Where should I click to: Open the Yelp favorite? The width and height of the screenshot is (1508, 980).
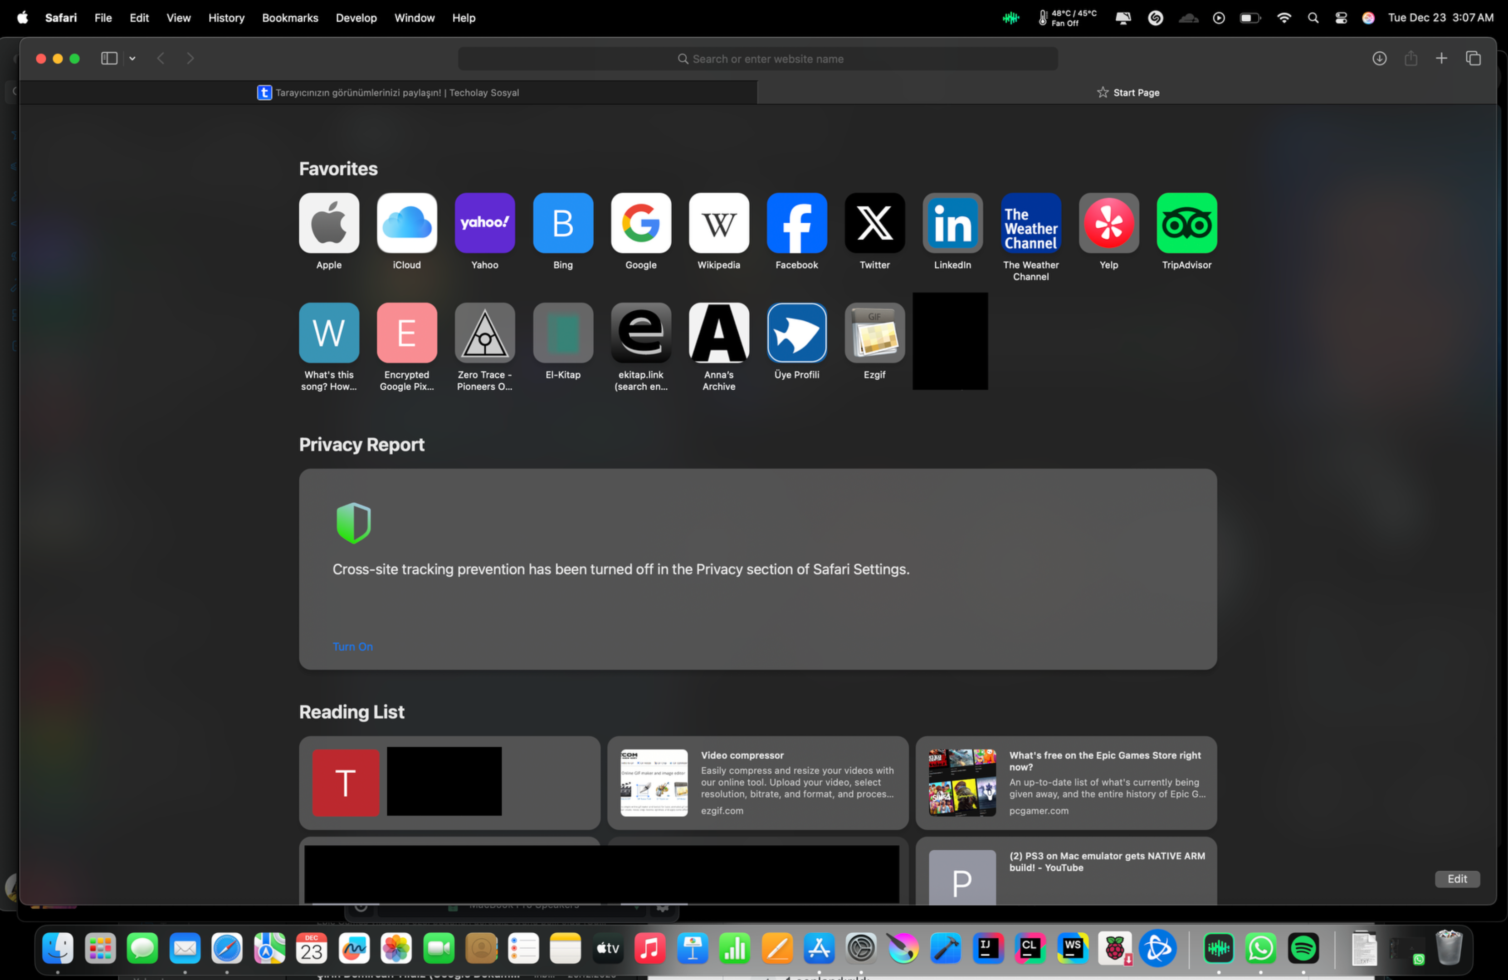pyautogui.click(x=1109, y=222)
